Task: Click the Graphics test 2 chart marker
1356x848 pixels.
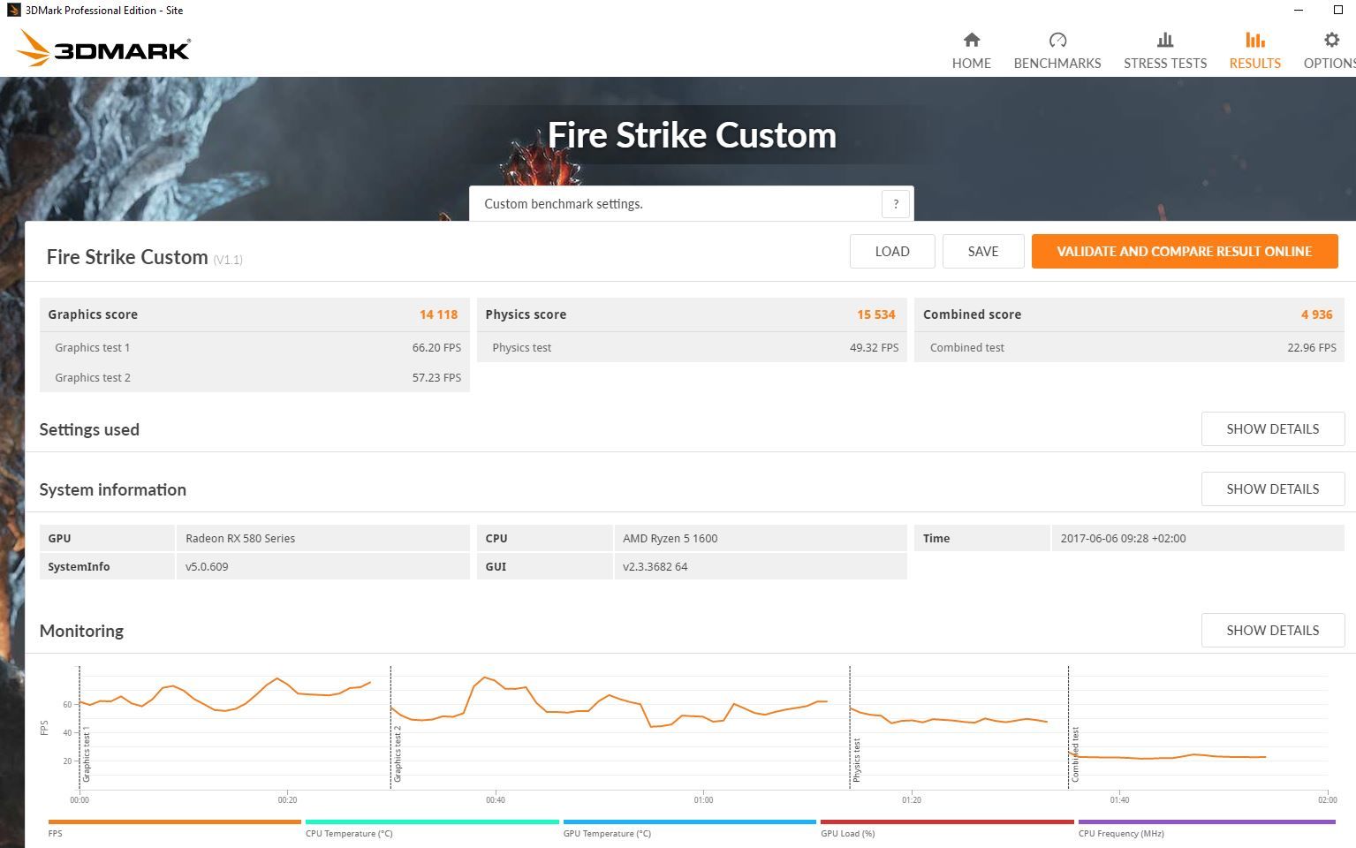Action: (x=398, y=754)
